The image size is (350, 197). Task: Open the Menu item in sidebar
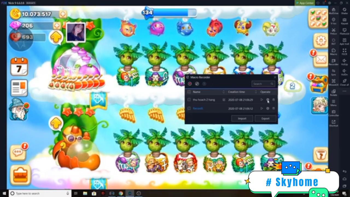[x=333, y=103]
